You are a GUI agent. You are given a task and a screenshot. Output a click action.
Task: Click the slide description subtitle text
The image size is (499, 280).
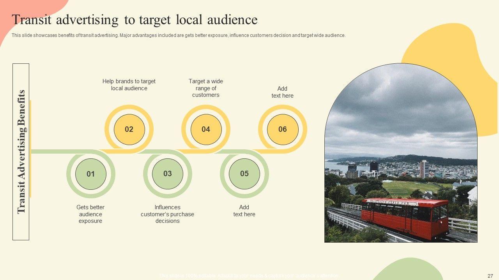coord(178,35)
